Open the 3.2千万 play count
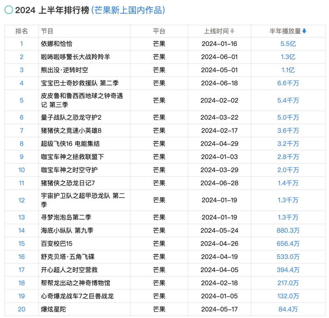This screenshot has height=318, width=329. 288,144
